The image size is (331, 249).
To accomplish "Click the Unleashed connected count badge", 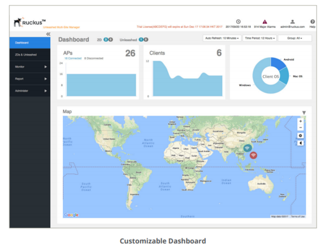I will 141,40.
